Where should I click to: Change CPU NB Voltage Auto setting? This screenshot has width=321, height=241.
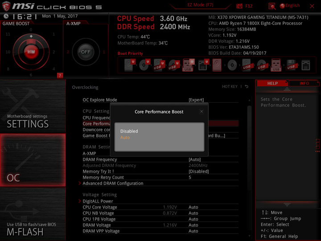coord(193,213)
